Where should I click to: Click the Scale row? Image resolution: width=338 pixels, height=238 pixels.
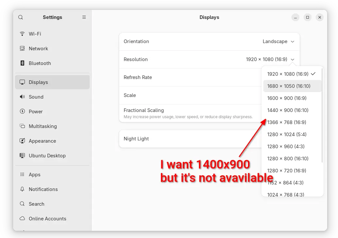(x=190, y=95)
